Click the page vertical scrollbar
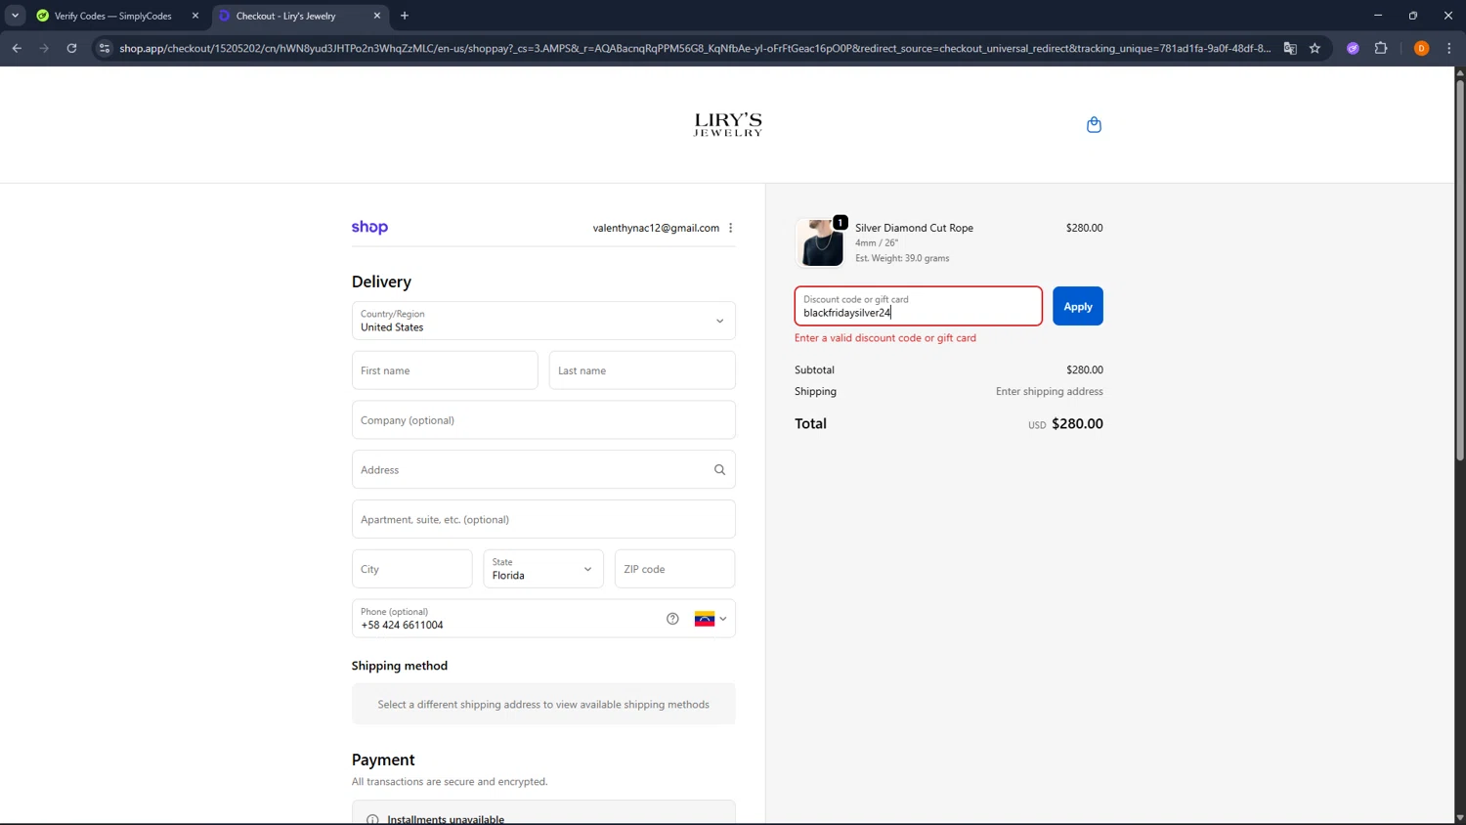The width and height of the screenshot is (1466, 825). 1460,272
